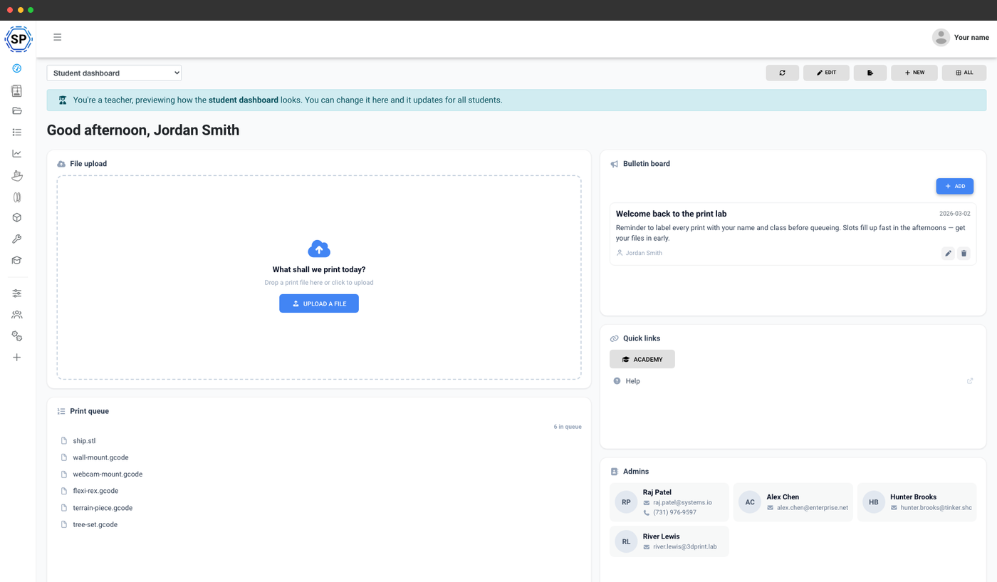Edit the Welcome back bulletin post
This screenshot has height=582, width=997.
(948, 253)
